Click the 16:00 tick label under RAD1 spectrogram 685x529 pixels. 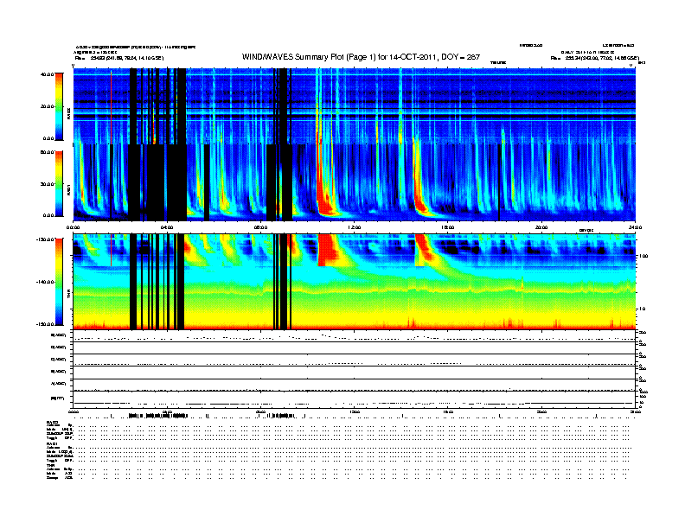pyautogui.click(x=448, y=227)
